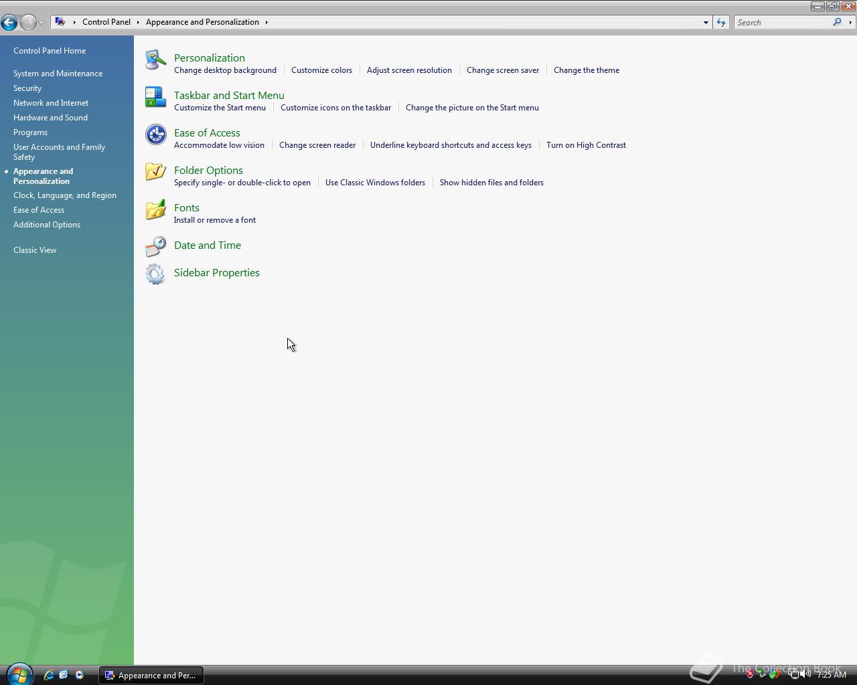Click Specify single- or double-click to open
This screenshot has height=685, width=857.
point(242,183)
